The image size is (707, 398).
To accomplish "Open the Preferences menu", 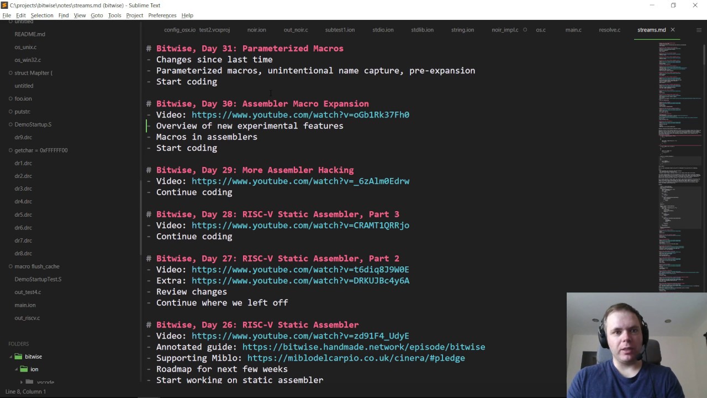I will [x=162, y=15].
